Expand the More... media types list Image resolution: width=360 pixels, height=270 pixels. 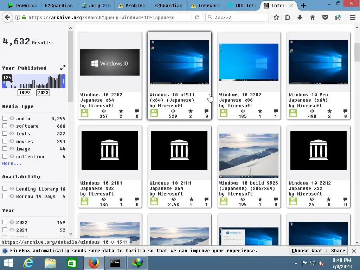12,163
